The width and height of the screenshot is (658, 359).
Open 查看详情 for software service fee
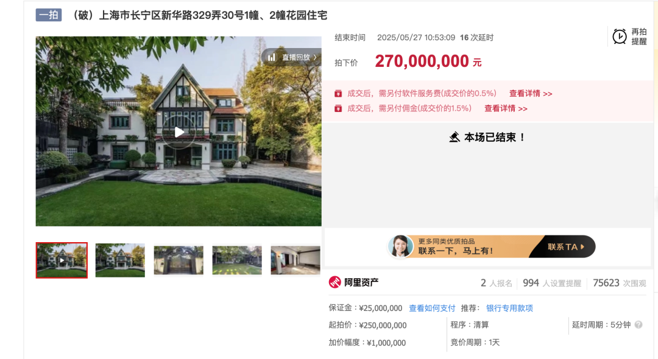(531, 94)
